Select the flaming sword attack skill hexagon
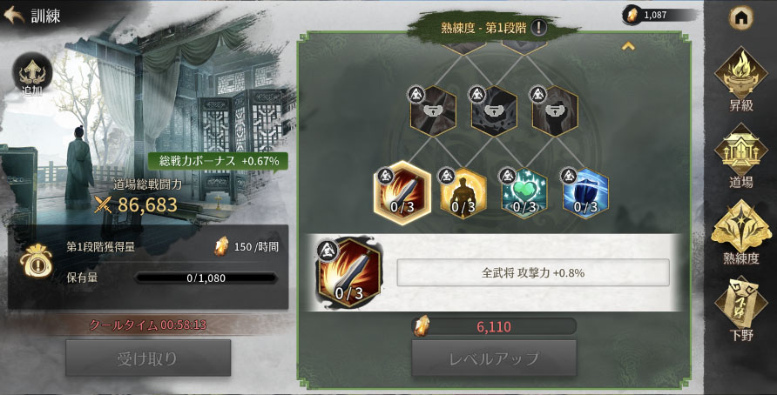 pyautogui.click(x=402, y=193)
